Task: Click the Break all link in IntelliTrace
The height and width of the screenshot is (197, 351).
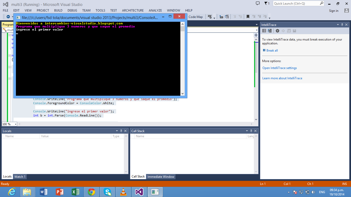Action: [x=272, y=50]
